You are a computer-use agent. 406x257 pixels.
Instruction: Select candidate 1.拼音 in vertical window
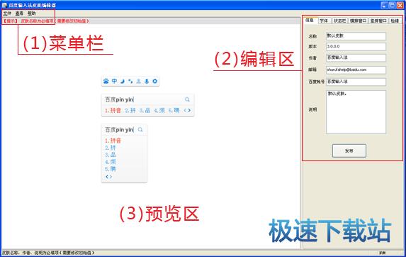pos(113,141)
